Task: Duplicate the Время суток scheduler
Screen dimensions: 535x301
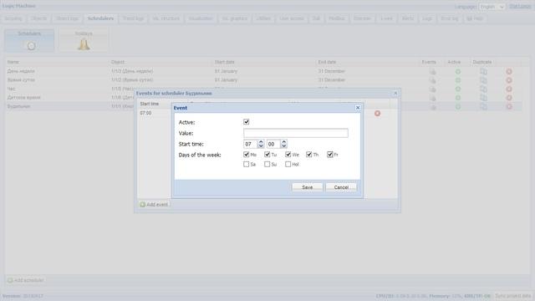Action: (x=483, y=80)
